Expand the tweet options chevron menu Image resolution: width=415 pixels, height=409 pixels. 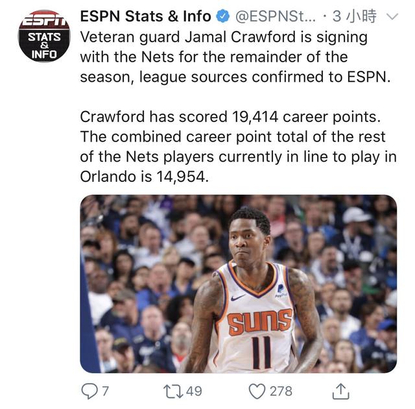pos(392,17)
